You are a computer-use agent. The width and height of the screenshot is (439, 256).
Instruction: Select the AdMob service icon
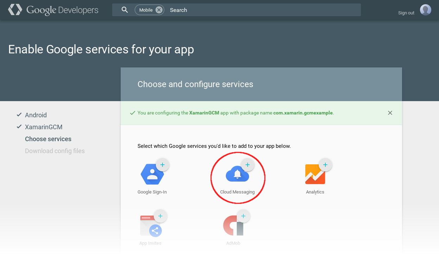pos(234,225)
